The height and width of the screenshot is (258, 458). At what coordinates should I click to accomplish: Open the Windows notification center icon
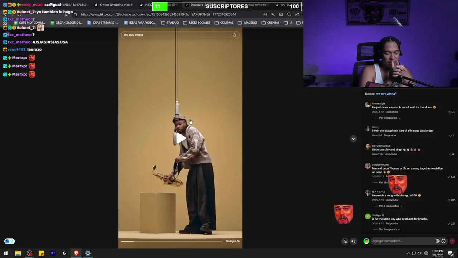click(x=450, y=253)
